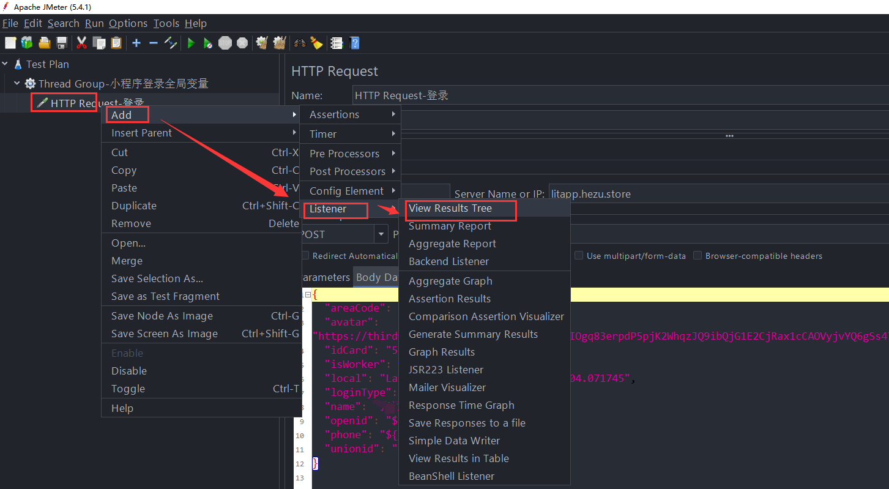Enable Browser-compatible headers checkbox
This screenshot has width=889, height=489.
click(697, 256)
